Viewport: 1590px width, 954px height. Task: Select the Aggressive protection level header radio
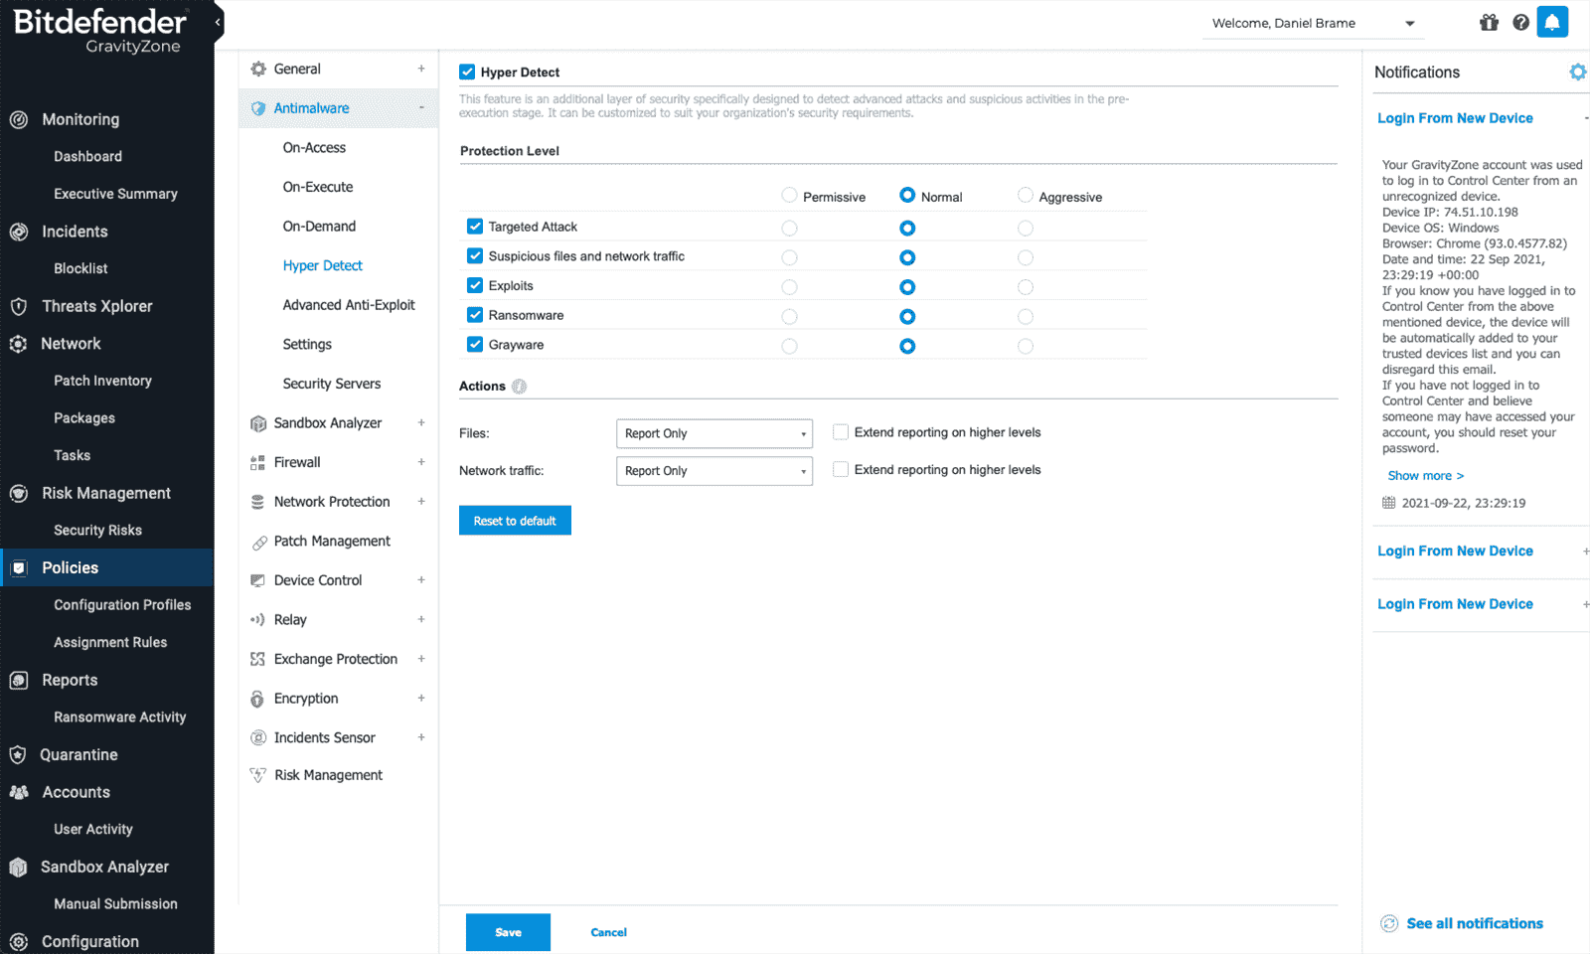point(1026,195)
